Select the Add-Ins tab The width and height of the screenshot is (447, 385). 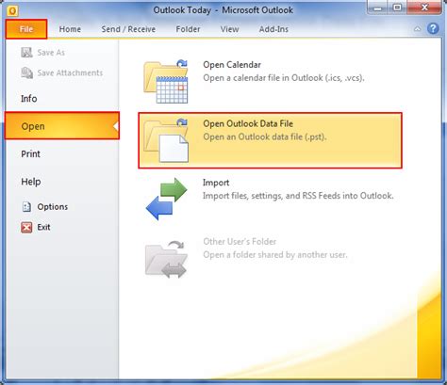(273, 29)
